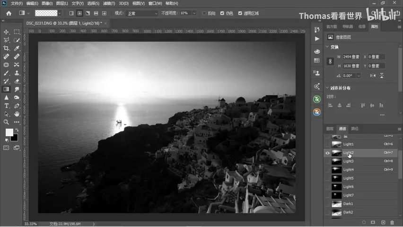Open the Properties panel flyout menu
Viewport: 403px width, 227px height.
tap(399, 27)
